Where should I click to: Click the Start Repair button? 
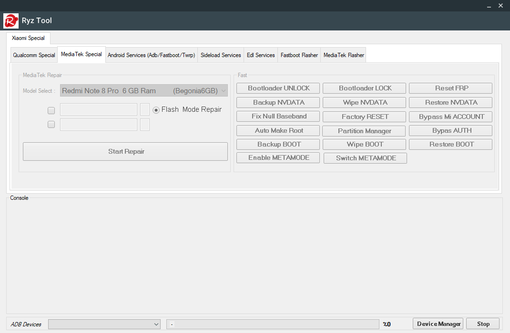coord(125,151)
